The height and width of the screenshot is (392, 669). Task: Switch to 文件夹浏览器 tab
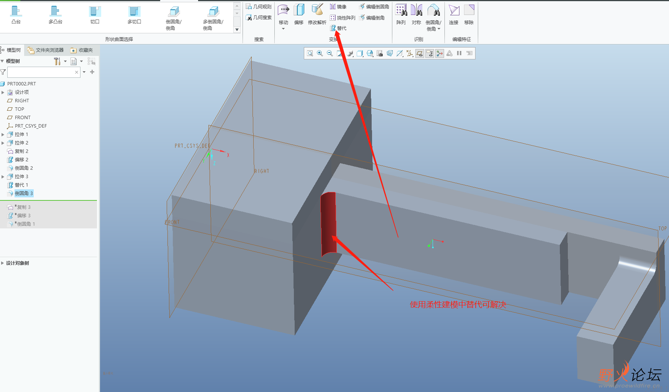point(46,50)
